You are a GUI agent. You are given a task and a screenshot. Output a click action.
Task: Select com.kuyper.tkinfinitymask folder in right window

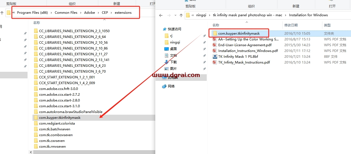click(239, 34)
